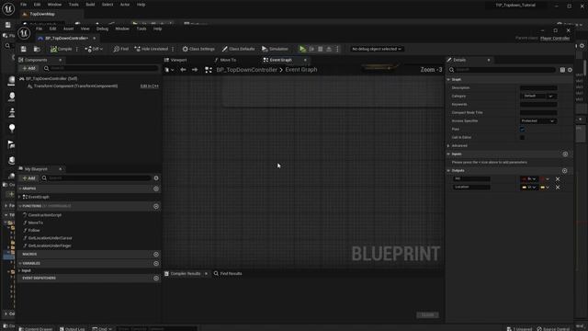This screenshot has width=588, height=331.
Task: Click the Components panel search field
Action: (x=100, y=68)
